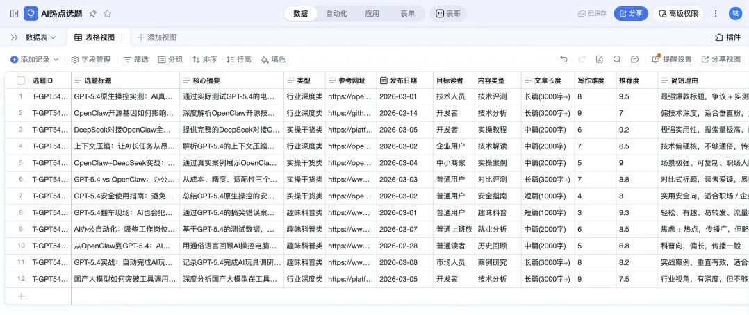Image resolution: width=749 pixels, height=315 pixels.
Task: Click the edit note icon in toolbar
Action: click(598, 60)
